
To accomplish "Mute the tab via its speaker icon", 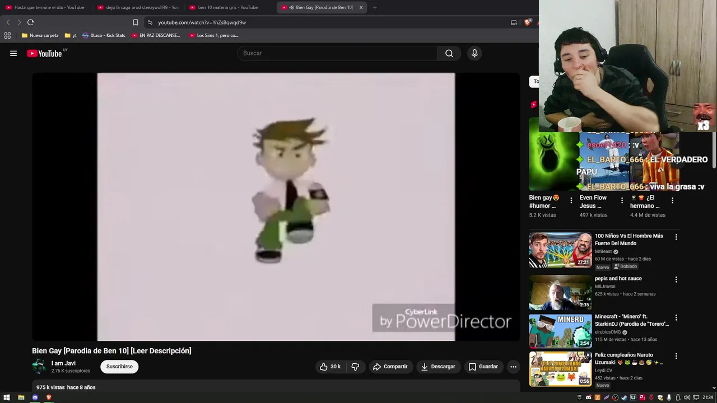I will [x=292, y=7].
